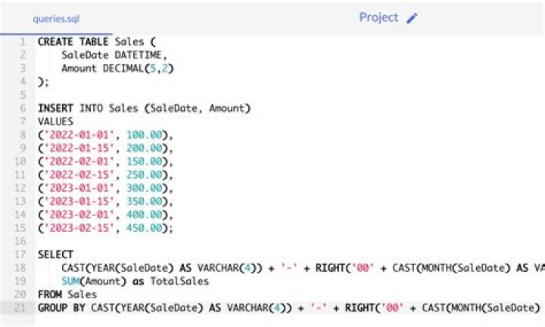Click the pencil edit icon beside Project
545x327 pixels.
(412, 18)
